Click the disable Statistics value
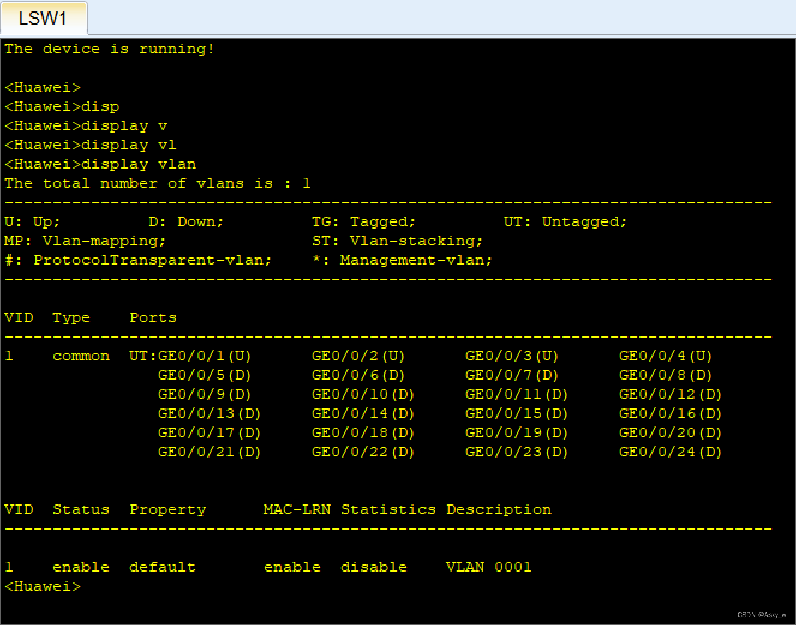 pos(373,567)
